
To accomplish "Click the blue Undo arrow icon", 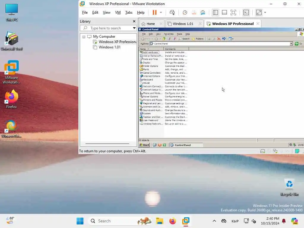I will [x=224, y=39].
